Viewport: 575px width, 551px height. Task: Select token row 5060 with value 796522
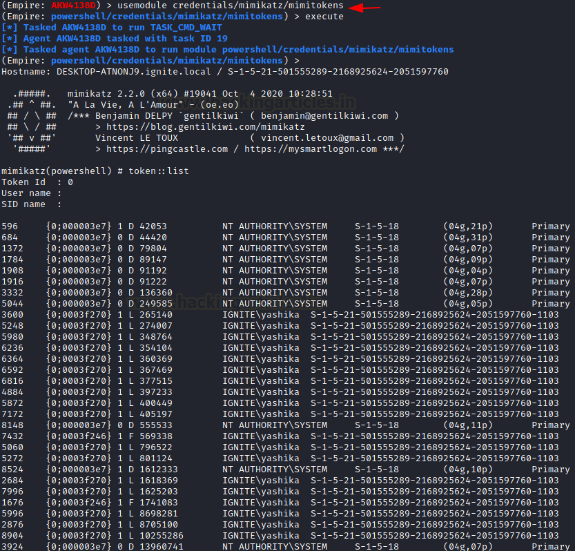[x=280, y=447]
